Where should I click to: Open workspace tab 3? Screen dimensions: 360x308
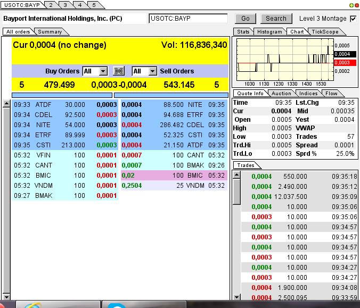tap(65, 5)
